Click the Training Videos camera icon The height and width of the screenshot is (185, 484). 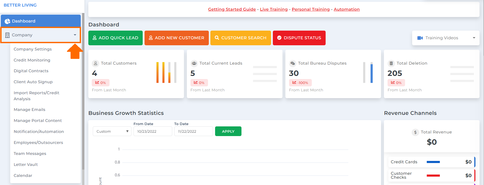click(420, 38)
